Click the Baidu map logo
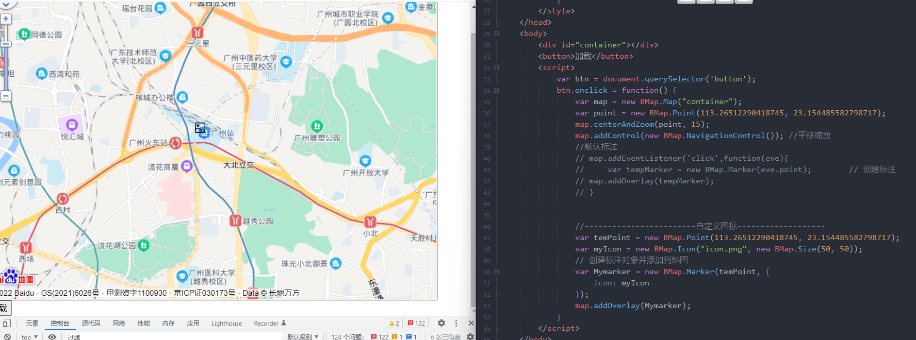 [x=17, y=277]
